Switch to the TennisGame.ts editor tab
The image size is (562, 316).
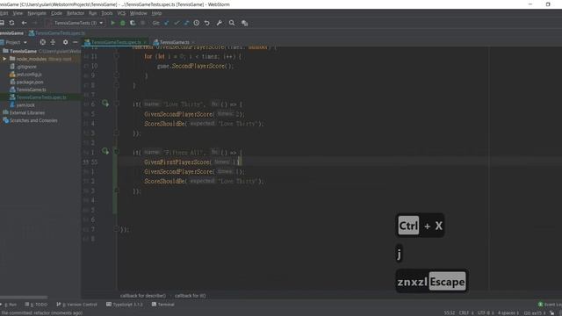point(174,42)
